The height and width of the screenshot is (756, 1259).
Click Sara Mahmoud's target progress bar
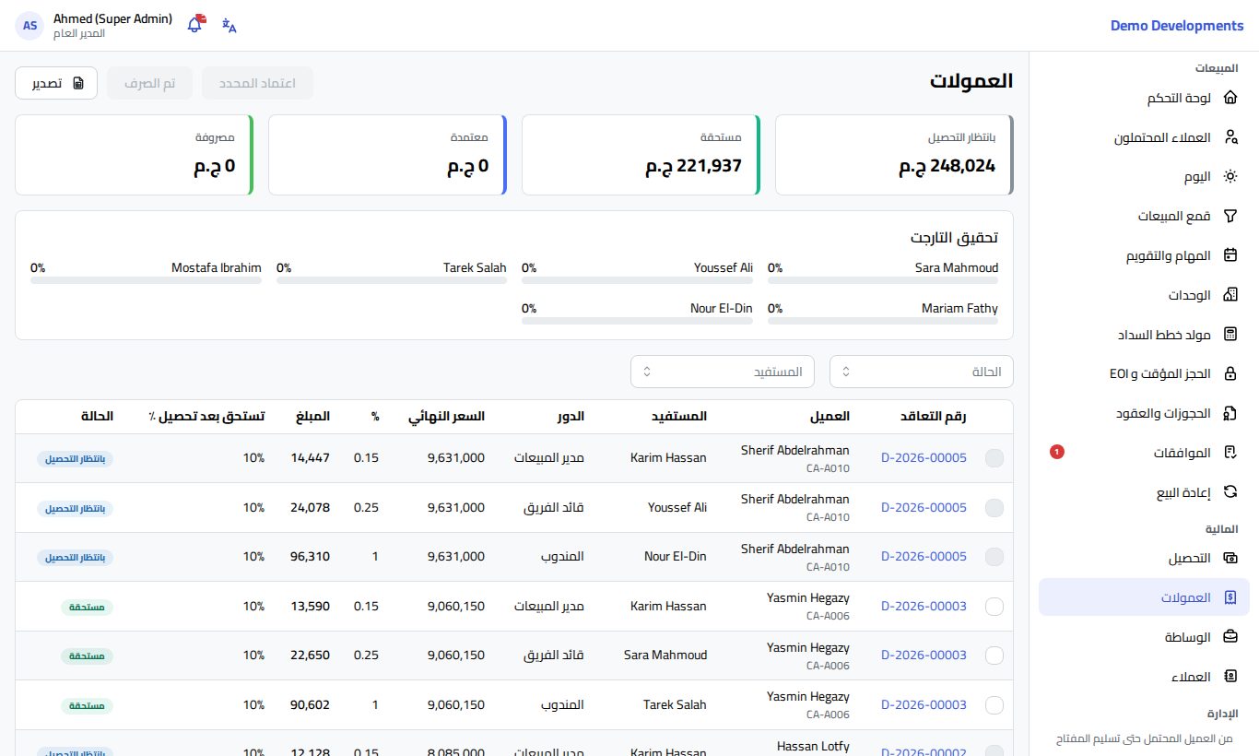point(883,279)
